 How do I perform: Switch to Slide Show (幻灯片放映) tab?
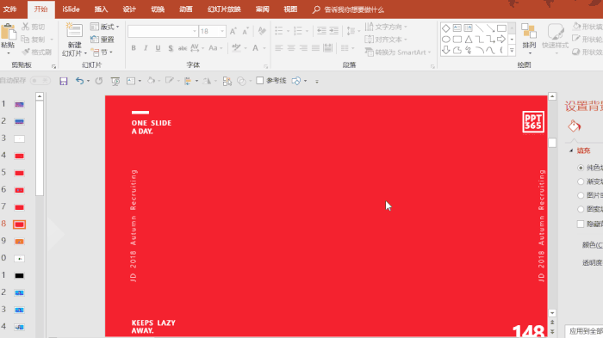pyautogui.click(x=224, y=9)
